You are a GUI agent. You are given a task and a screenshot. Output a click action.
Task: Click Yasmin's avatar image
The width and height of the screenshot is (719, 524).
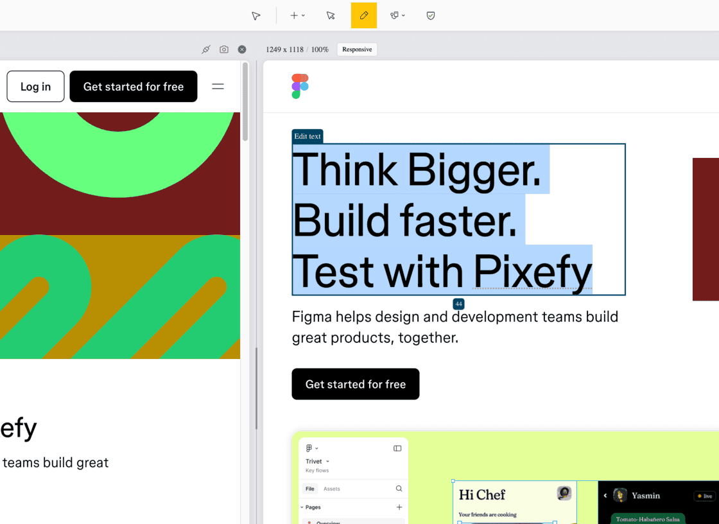pyautogui.click(x=620, y=495)
